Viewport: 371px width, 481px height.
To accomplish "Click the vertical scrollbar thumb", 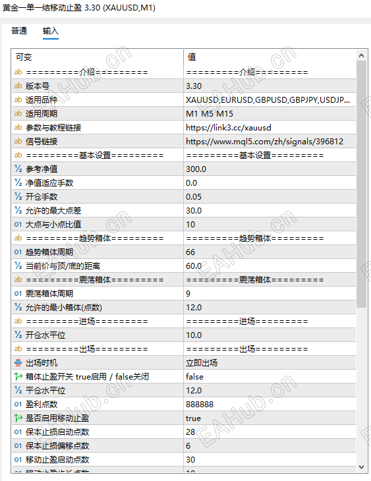I will coord(362,184).
